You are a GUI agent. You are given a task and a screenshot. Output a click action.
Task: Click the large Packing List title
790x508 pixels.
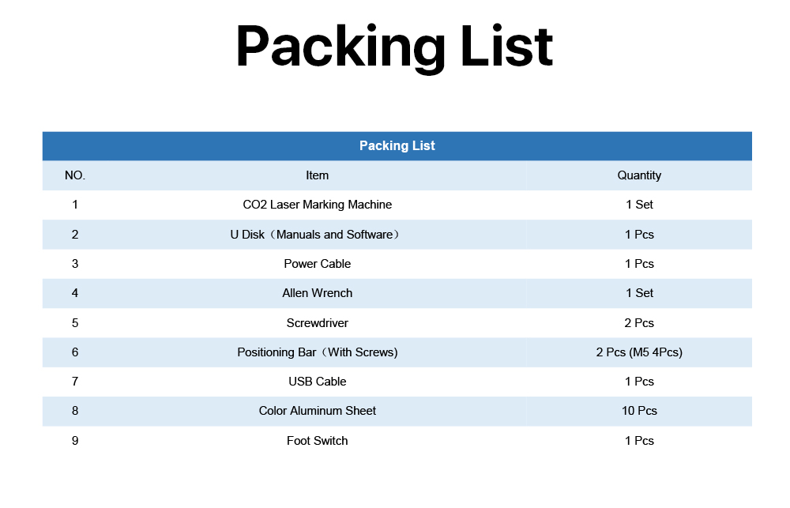(394, 48)
